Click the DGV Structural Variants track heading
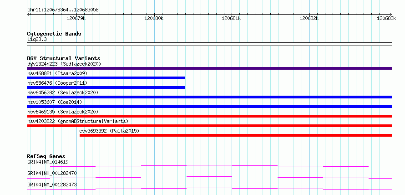 [x=64, y=58]
